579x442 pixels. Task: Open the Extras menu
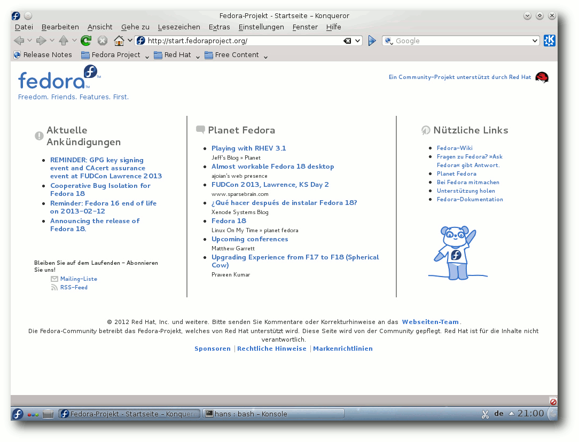coord(220,27)
